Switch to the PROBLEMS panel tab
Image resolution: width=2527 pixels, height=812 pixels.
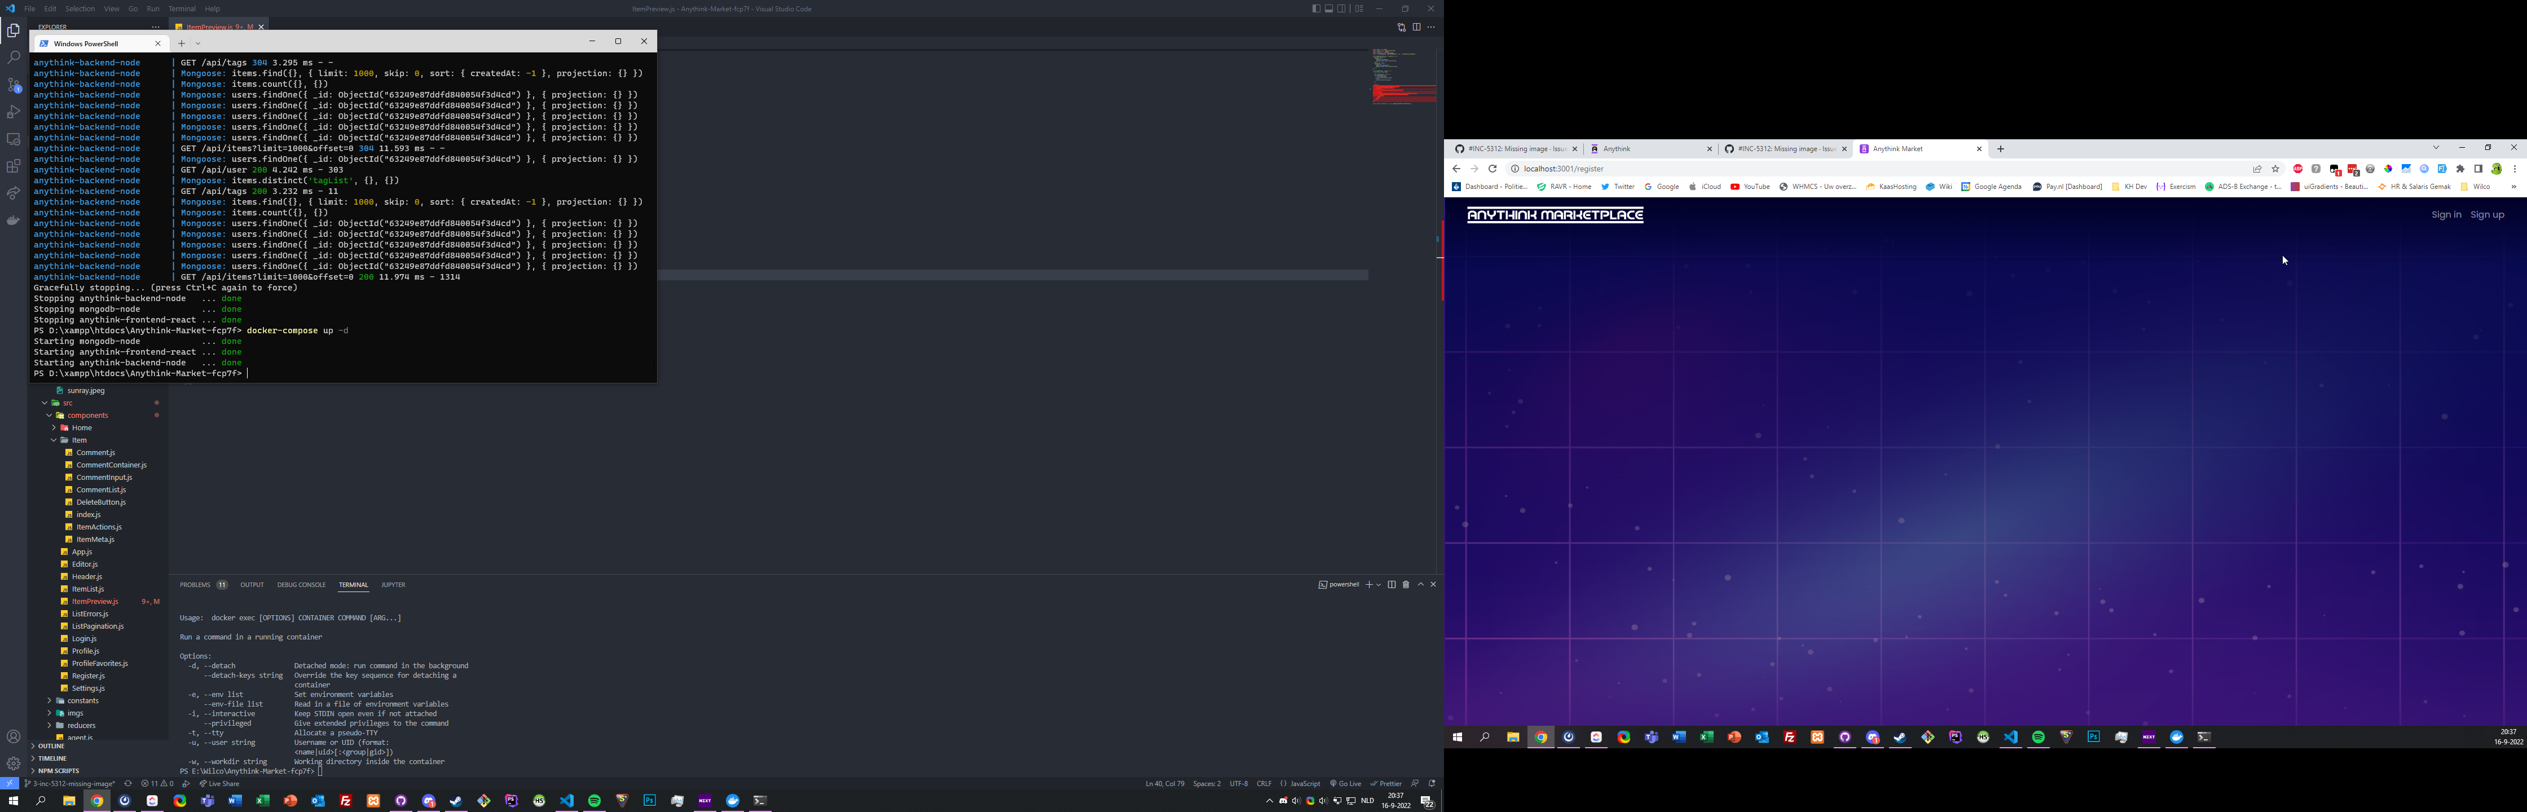pos(195,585)
